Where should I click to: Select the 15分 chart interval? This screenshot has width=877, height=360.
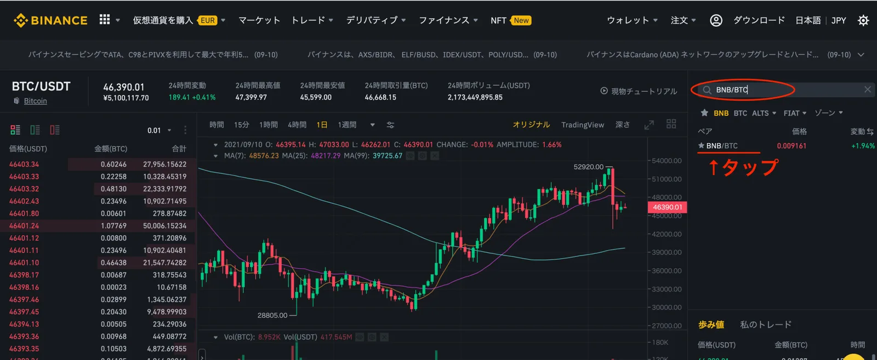pyautogui.click(x=242, y=125)
